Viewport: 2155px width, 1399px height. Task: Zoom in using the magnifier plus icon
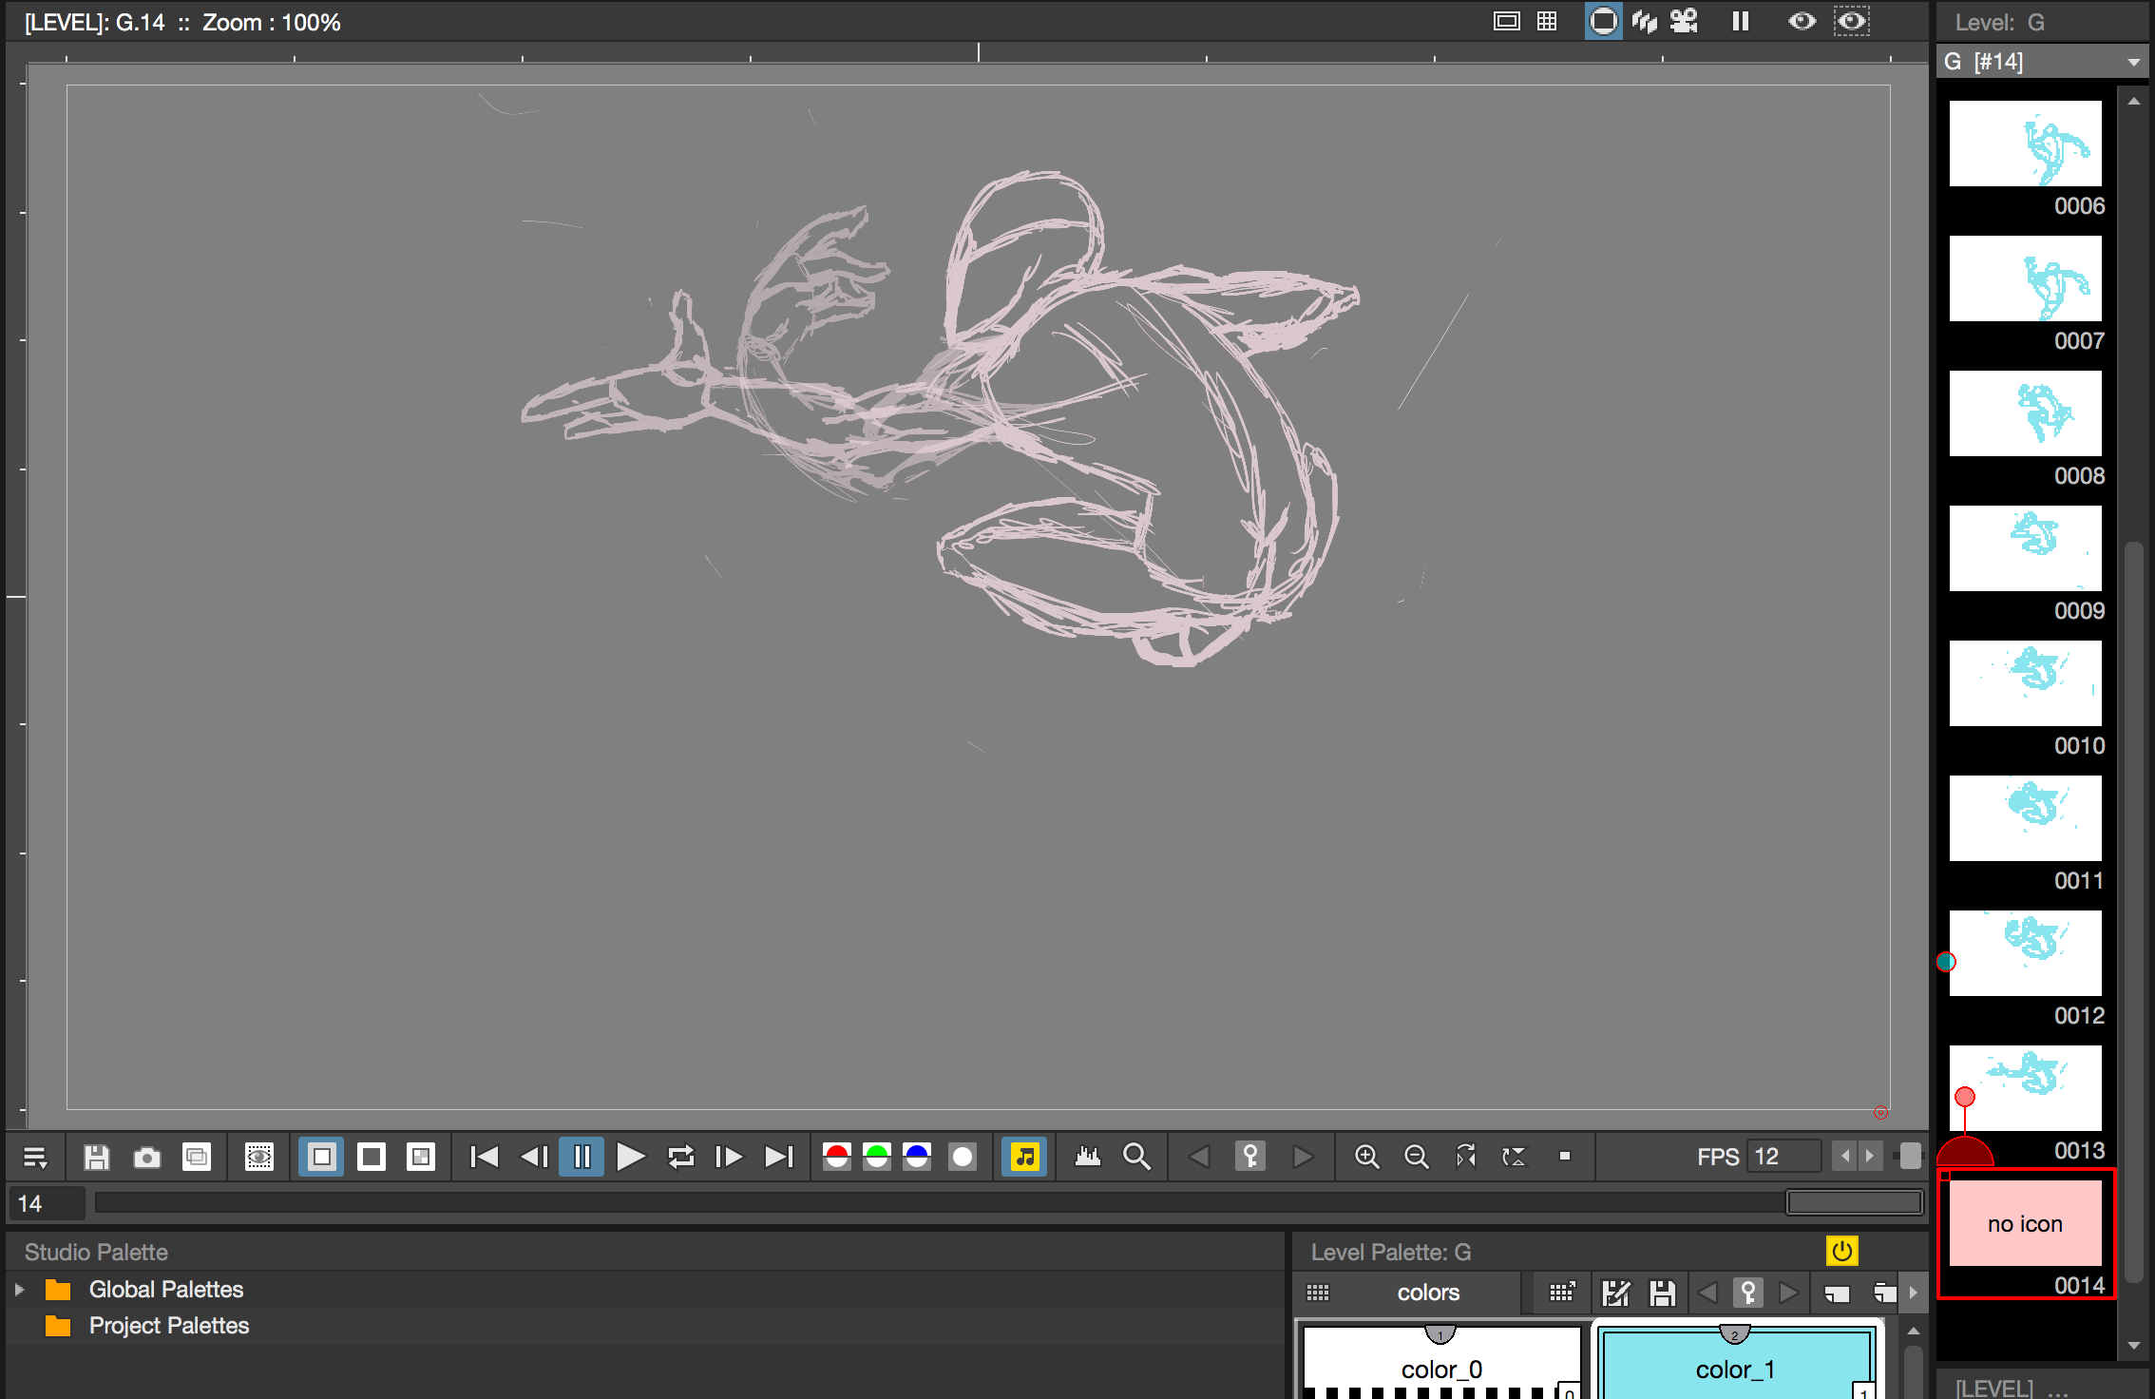tap(1366, 1157)
